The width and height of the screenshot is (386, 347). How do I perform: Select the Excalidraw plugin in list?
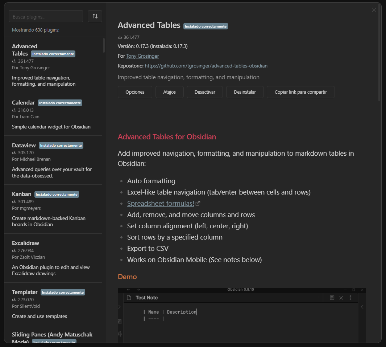pyautogui.click(x=53, y=258)
